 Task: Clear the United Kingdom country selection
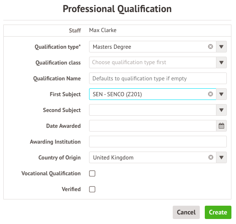(211, 157)
